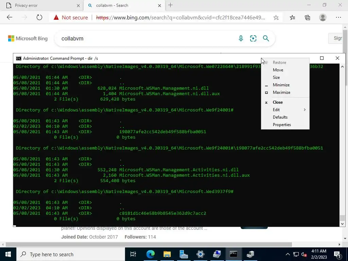Click the URL address bar
This screenshot has width=348, height=261.
180,18
